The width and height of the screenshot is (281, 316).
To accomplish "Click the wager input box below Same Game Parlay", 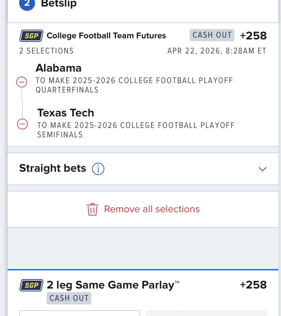I will coord(79,313).
